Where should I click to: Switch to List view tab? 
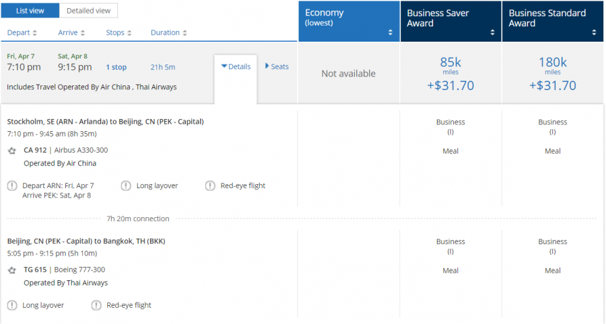(x=30, y=11)
